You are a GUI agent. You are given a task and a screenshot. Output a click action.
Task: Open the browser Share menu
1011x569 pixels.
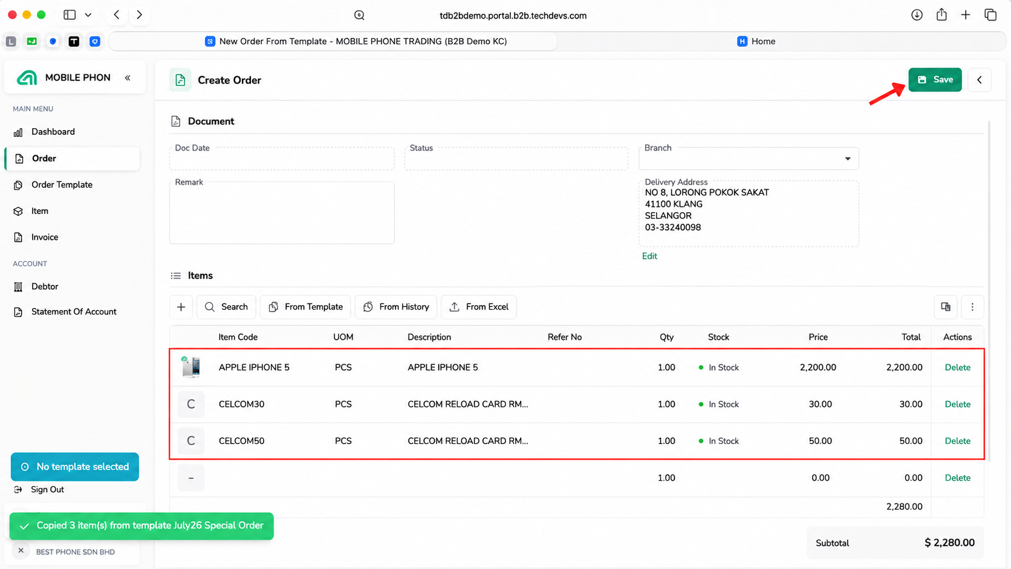pyautogui.click(x=941, y=15)
